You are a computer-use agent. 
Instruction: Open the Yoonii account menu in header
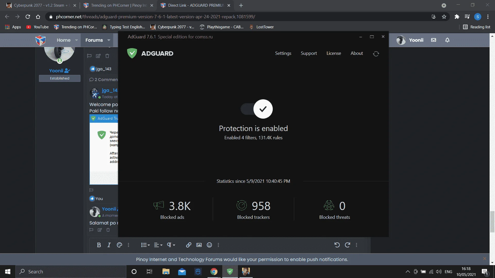pos(410,40)
